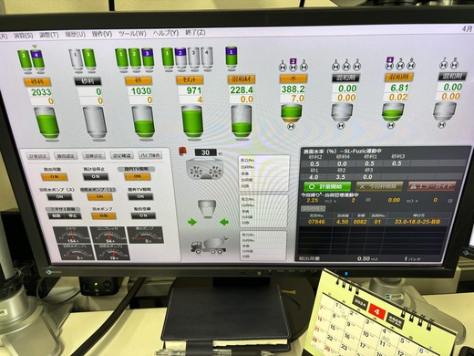Select the twin-shaft mixer icon
Screen dimensions: 474x356
point(204,170)
